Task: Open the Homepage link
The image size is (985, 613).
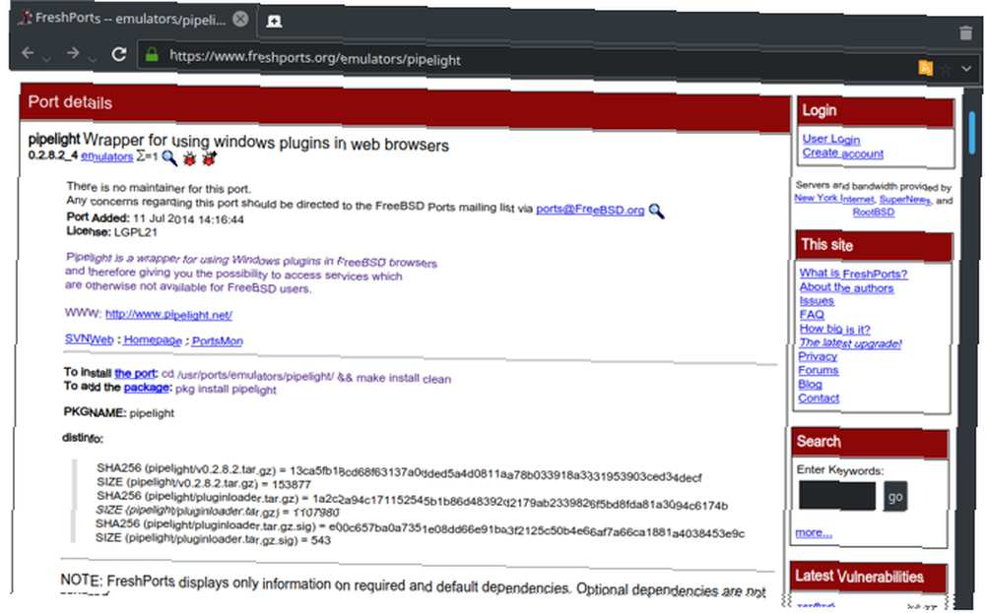Action: [153, 340]
